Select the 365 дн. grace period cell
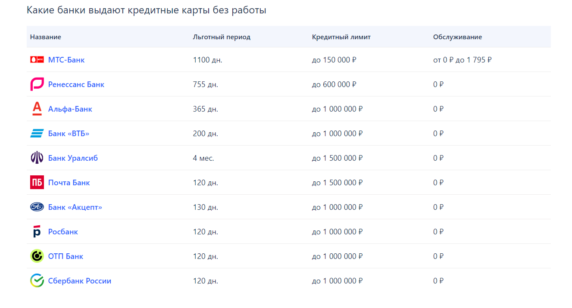Screen dimensions: 572x308 206,109
